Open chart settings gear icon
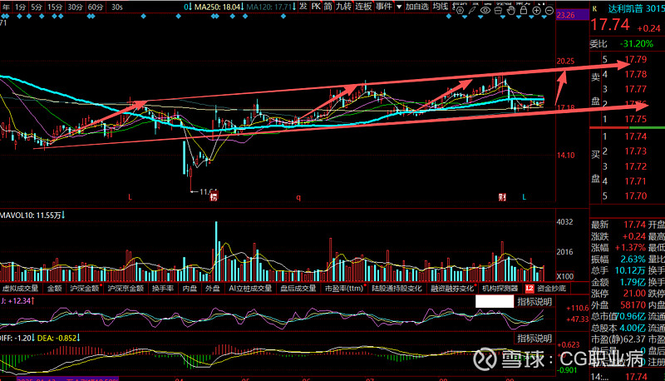This screenshot has height=381, width=665. [x=460, y=10]
